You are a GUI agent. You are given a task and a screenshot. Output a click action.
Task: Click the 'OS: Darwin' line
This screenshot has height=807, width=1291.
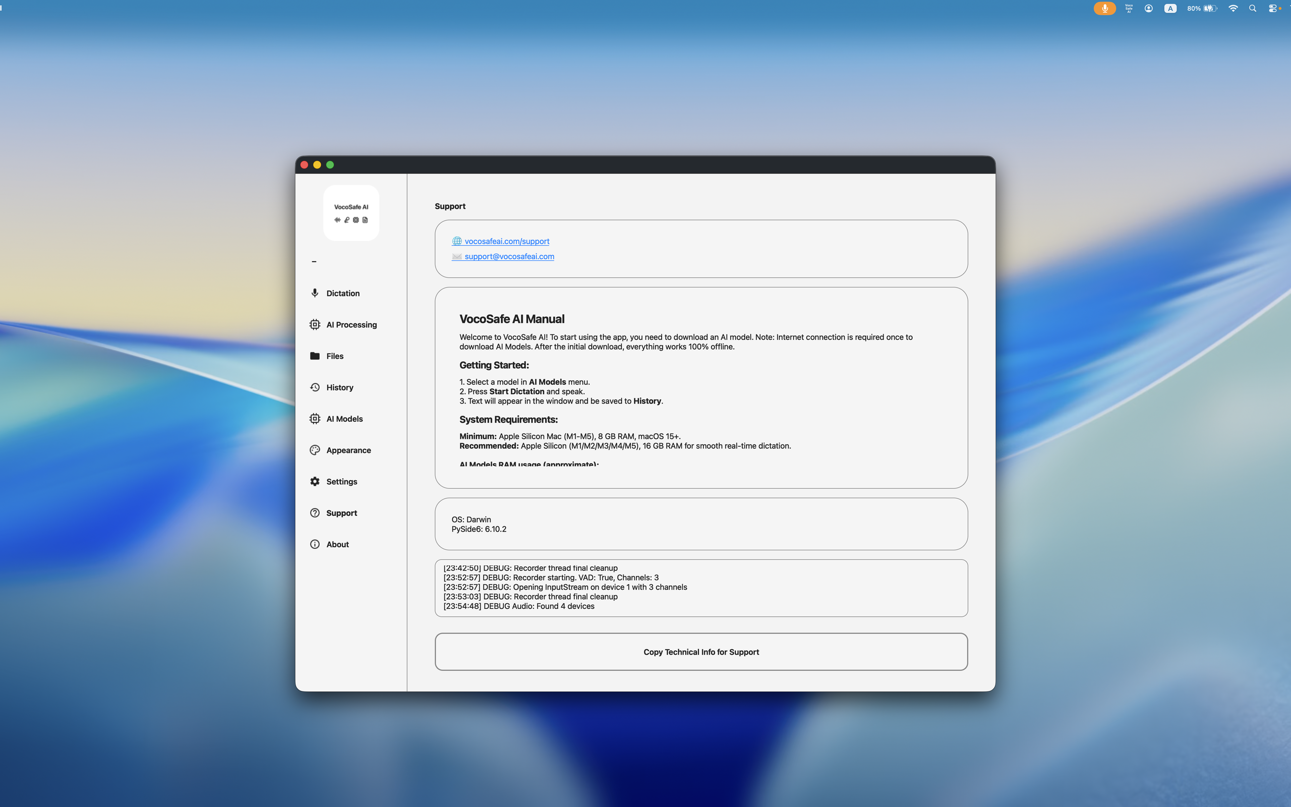471,520
